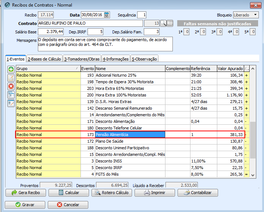Click the 5ª weekly absence field

coord(253,32)
